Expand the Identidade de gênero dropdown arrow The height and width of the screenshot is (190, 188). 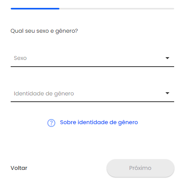tap(167, 93)
